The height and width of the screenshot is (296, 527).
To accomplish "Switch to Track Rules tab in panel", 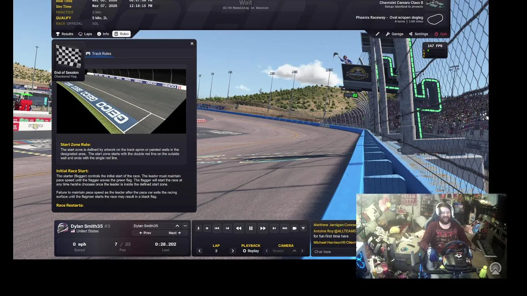I will coord(98,53).
